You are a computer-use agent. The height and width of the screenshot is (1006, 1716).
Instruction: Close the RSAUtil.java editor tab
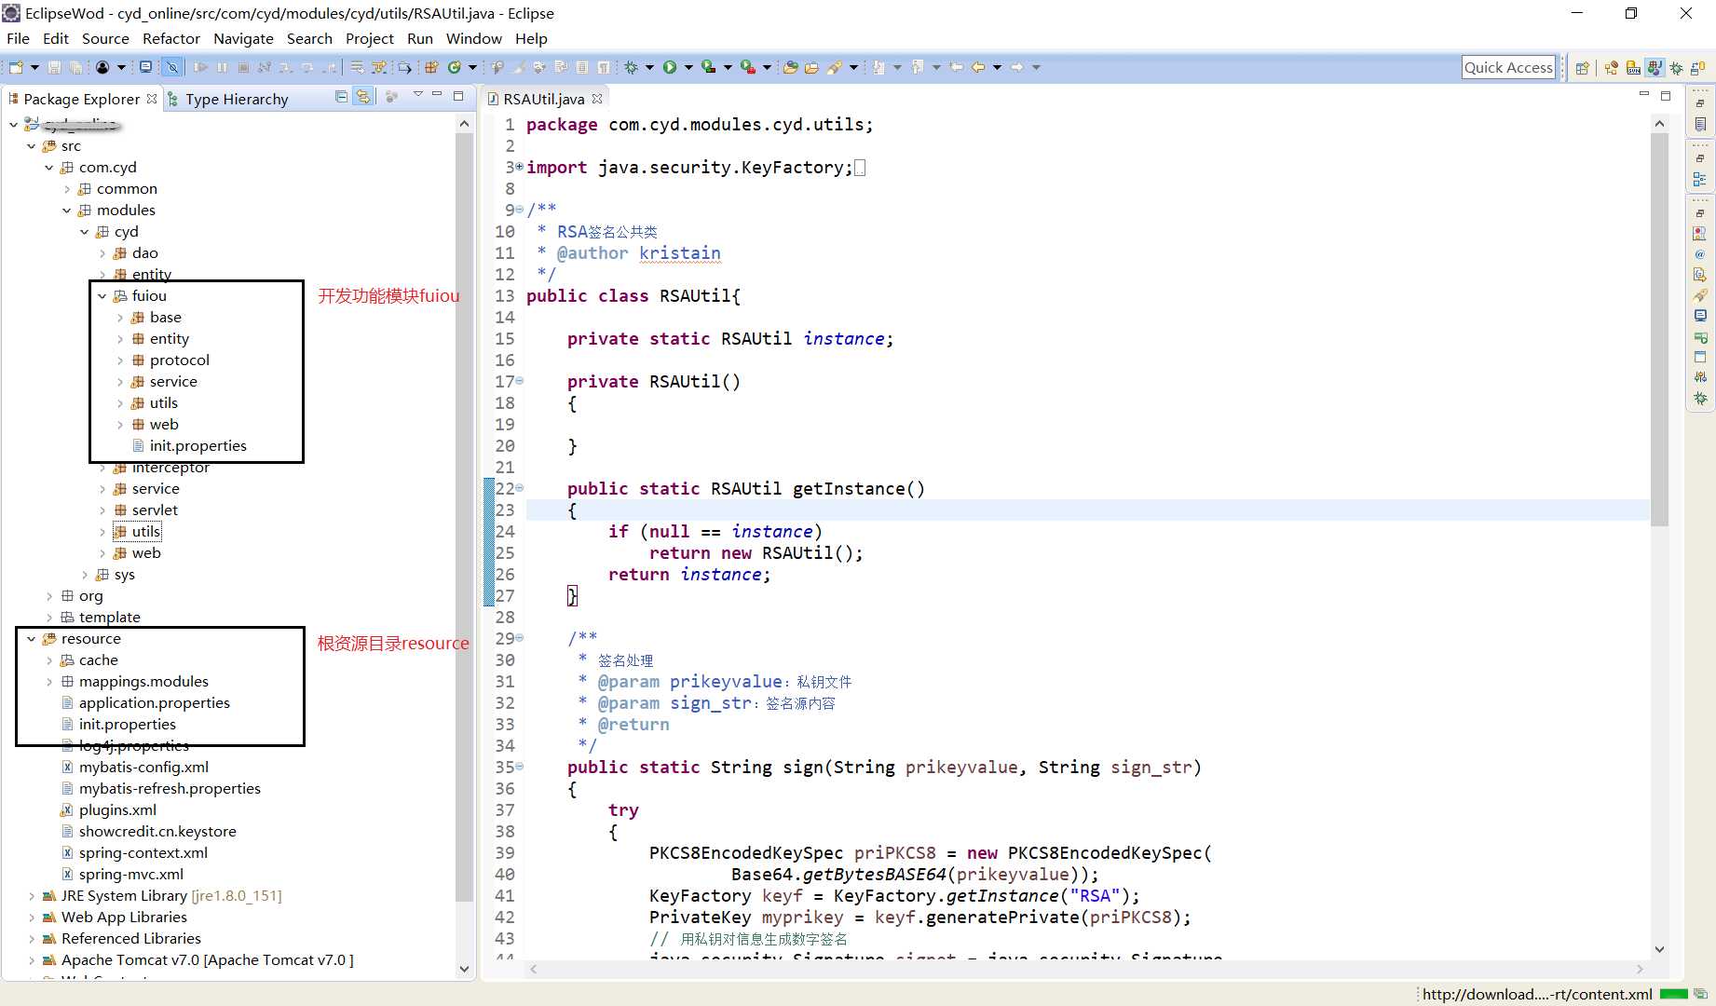pyautogui.click(x=597, y=98)
